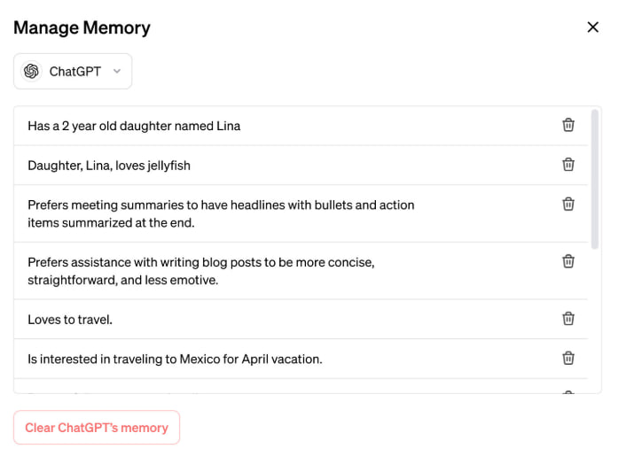The width and height of the screenshot is (618, 464).
Task: Click the Manage Memory heading
Action: [x=82, y=27]
